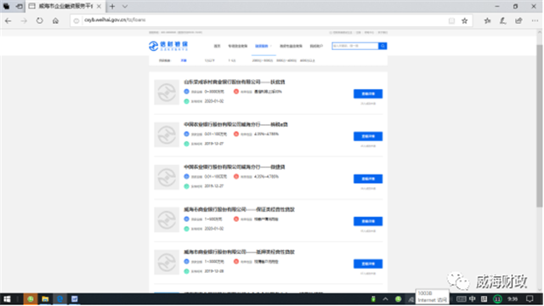
Task: Open the Word icon in taskbar
Action: pos(75,299)
